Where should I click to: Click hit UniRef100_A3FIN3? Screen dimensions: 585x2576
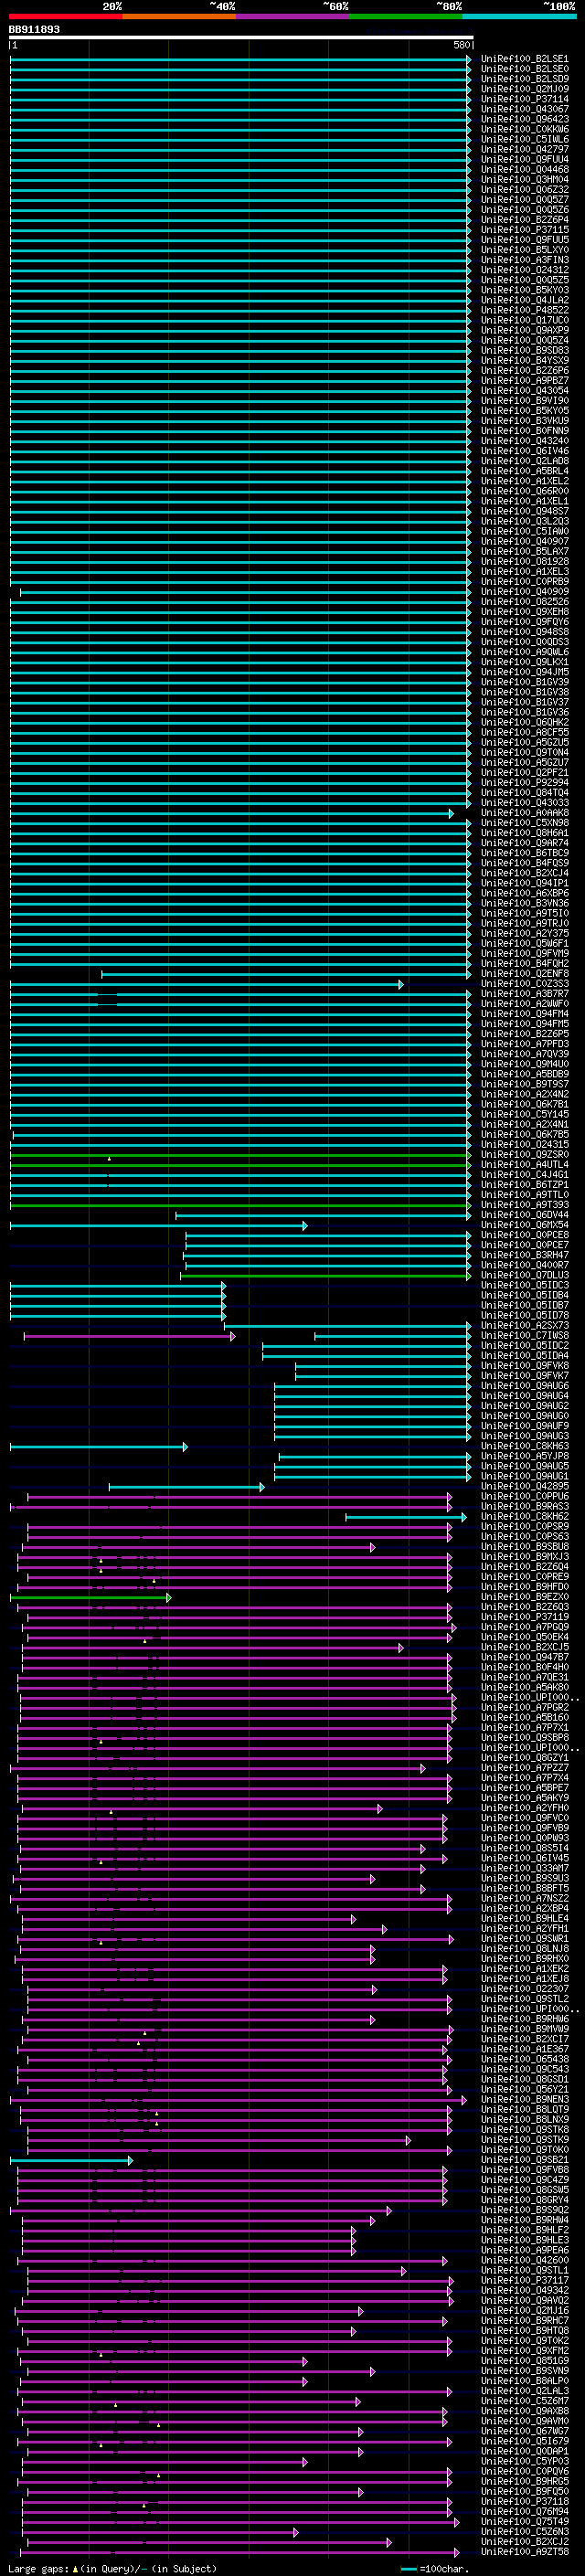click(525, 260)
